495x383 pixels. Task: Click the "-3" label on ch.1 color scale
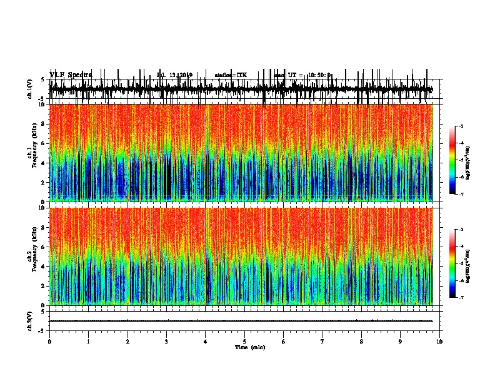pos(461,126)
